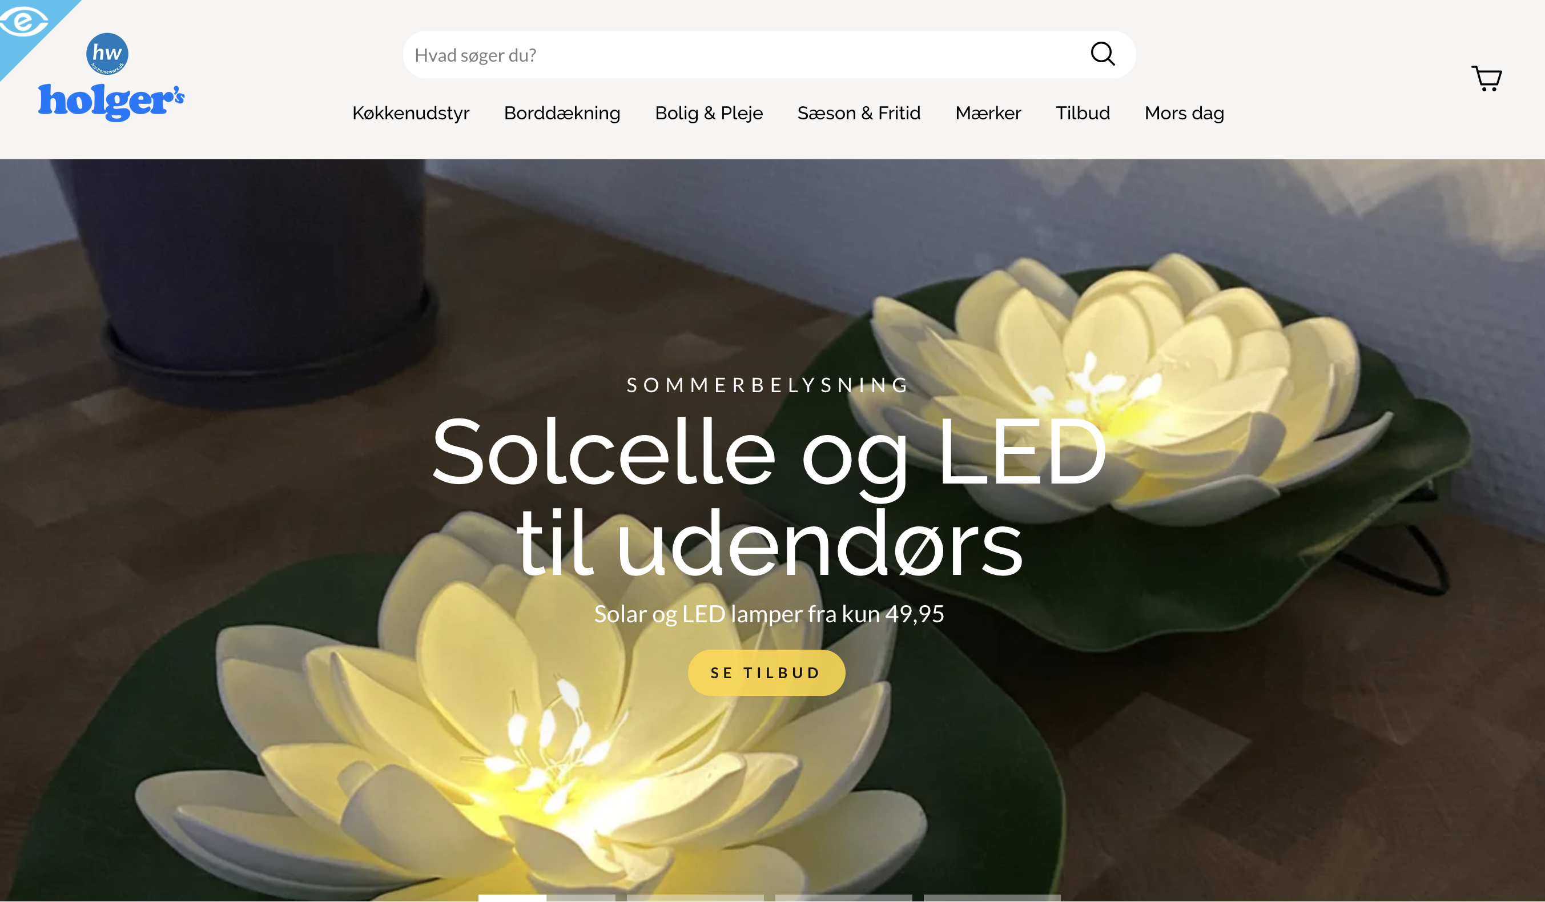
Task: Open the Mors dag page
Action: point(1185,114)
